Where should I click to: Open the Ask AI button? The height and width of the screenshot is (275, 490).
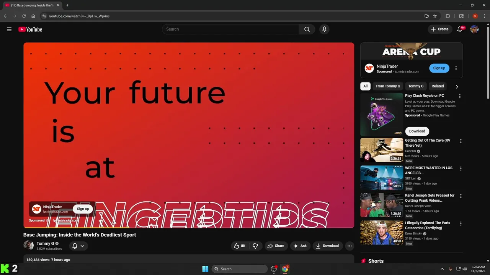pos(300,246)
